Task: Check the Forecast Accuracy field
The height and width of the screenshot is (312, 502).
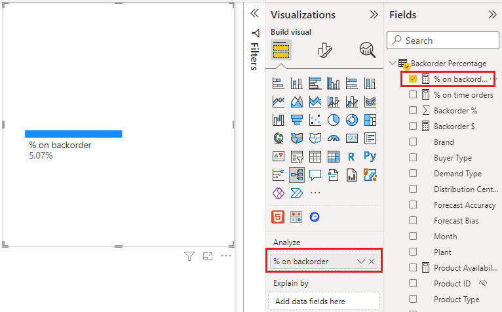Action: (x=413, y=205)
